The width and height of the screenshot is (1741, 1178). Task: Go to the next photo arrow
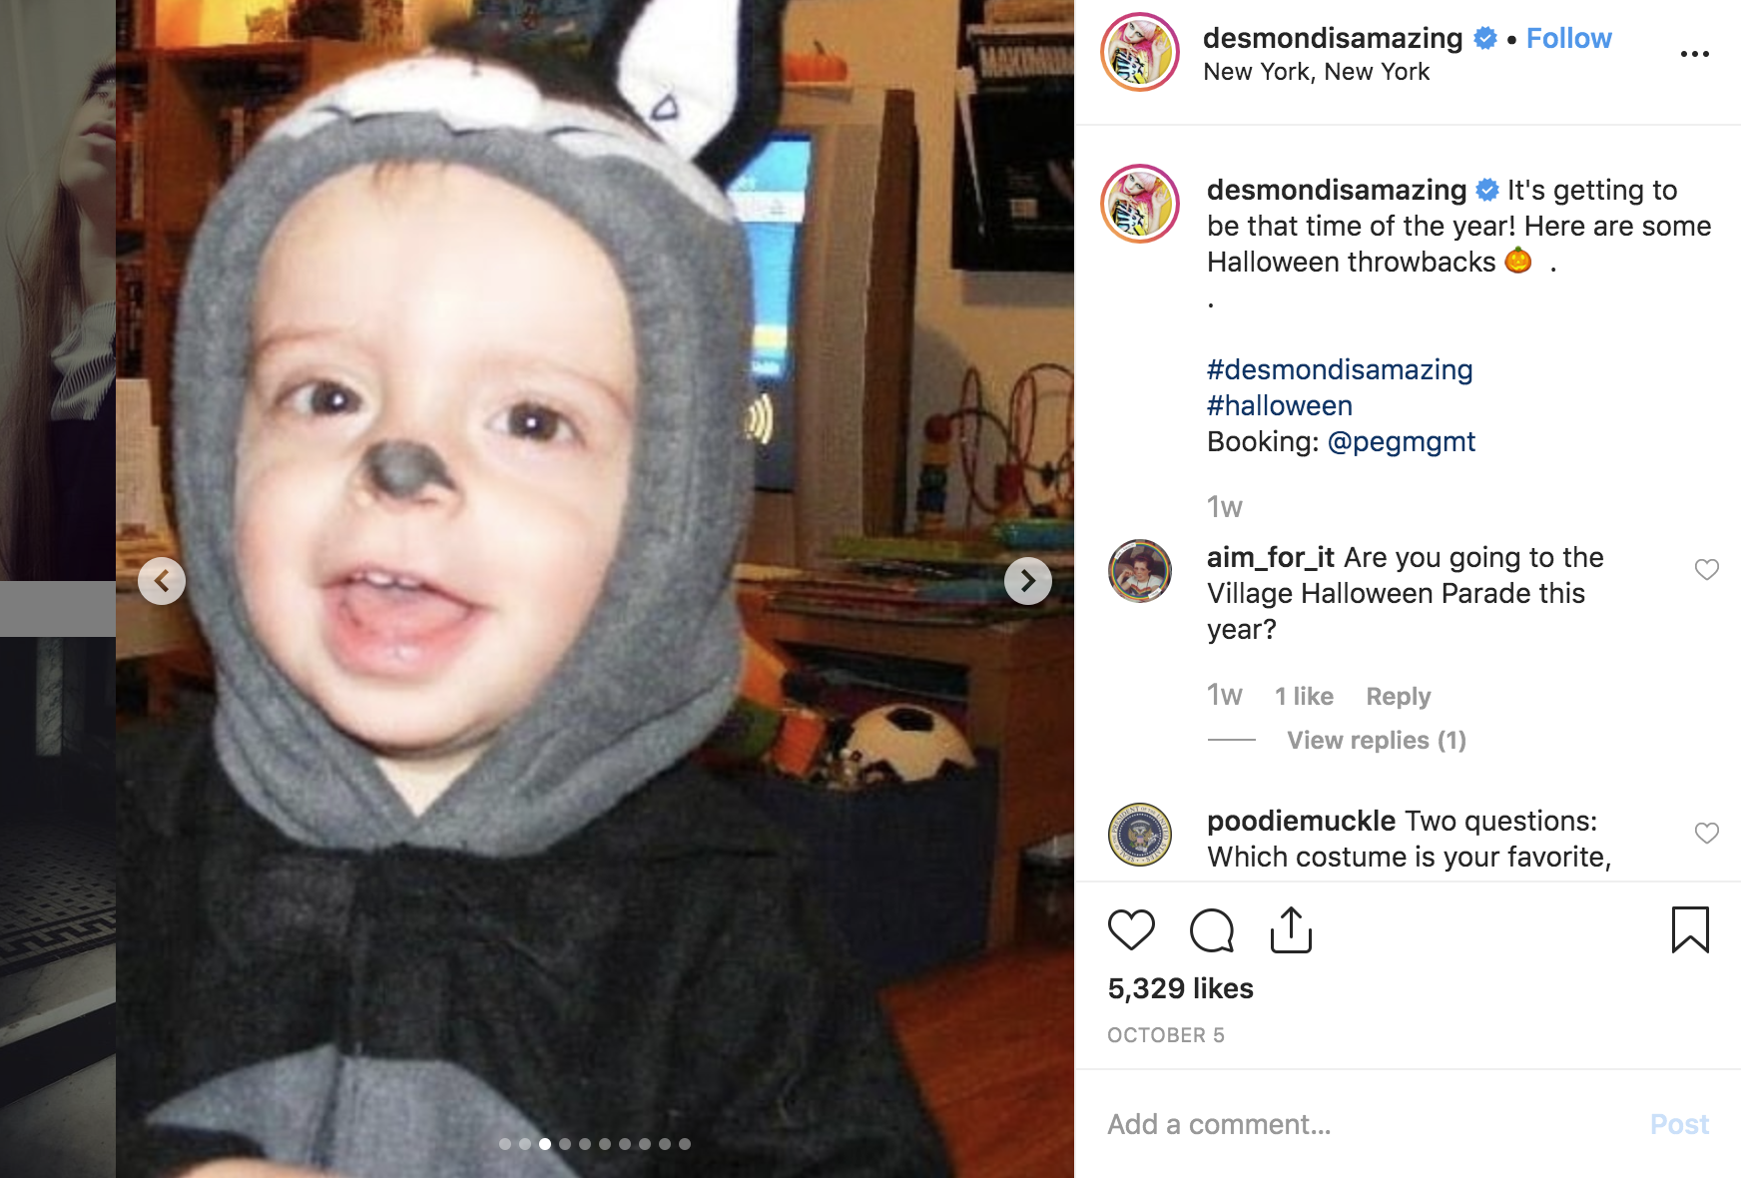click(1028, 581)
